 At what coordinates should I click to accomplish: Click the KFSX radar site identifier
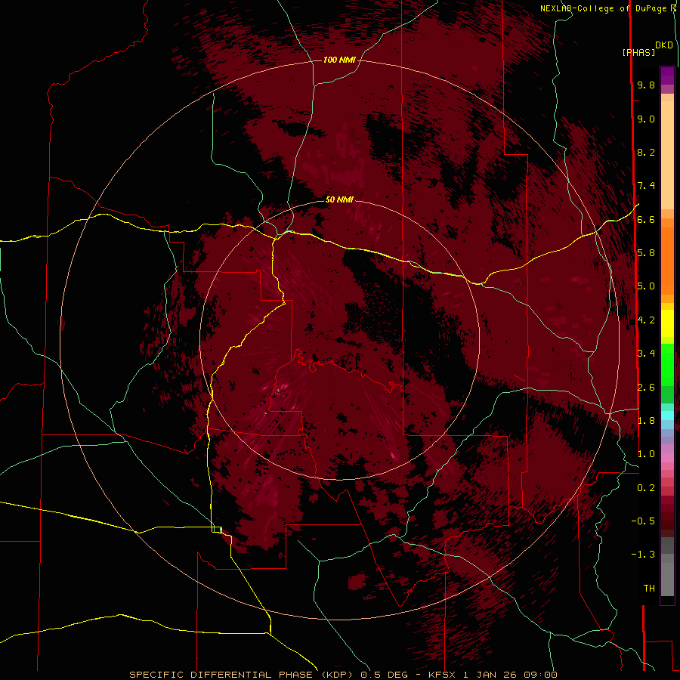tap(442, 675)
